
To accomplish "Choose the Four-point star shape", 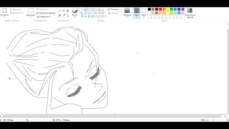I will [86, 16].
